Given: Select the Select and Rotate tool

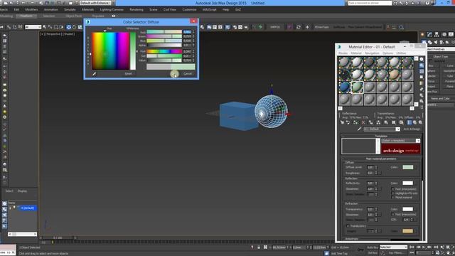Looking at the screenshot, I should click(74, 27).
